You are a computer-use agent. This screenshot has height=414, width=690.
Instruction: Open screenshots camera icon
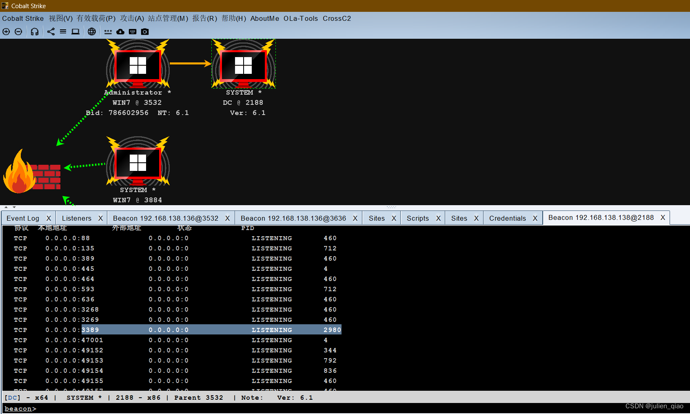tap(145, 31)
